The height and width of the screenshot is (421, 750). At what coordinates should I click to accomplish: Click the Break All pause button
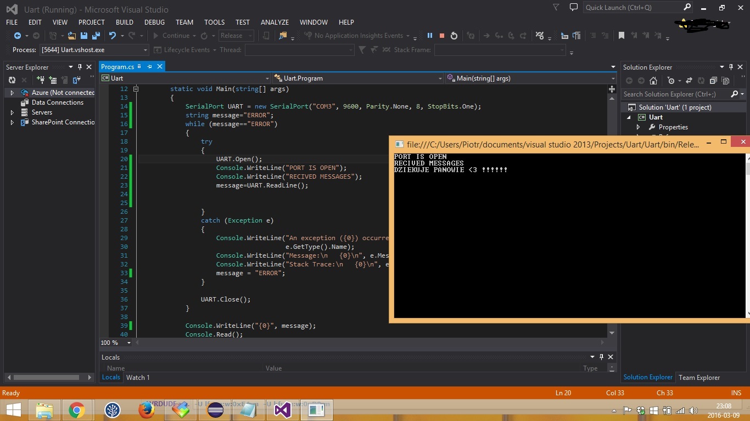(x=430, y=36)
